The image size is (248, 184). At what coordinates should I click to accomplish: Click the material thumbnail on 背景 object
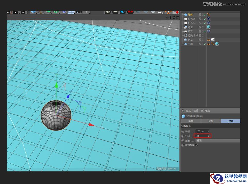[x=208, y=27]
